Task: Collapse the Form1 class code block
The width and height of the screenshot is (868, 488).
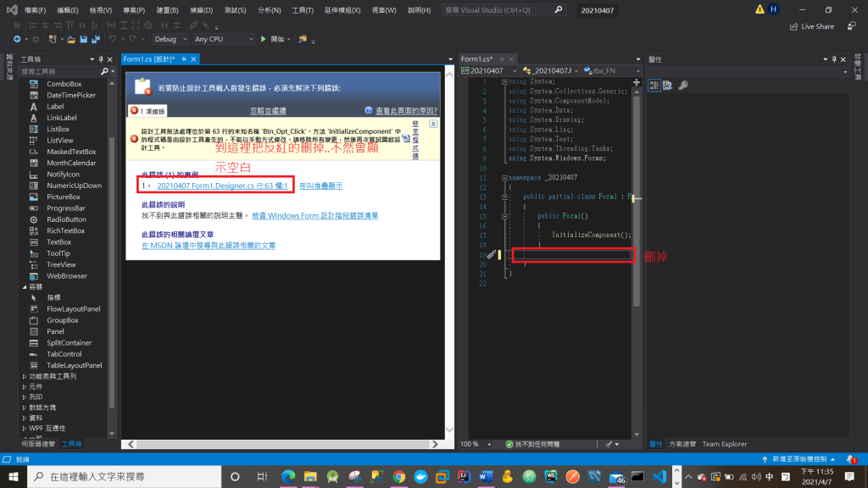Action: [x=504, y=197]
